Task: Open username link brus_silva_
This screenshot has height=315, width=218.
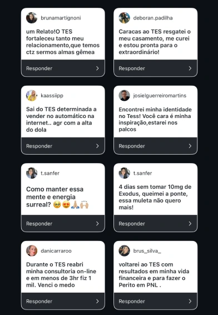Action: pyautogui.click(x=147, y=250)
